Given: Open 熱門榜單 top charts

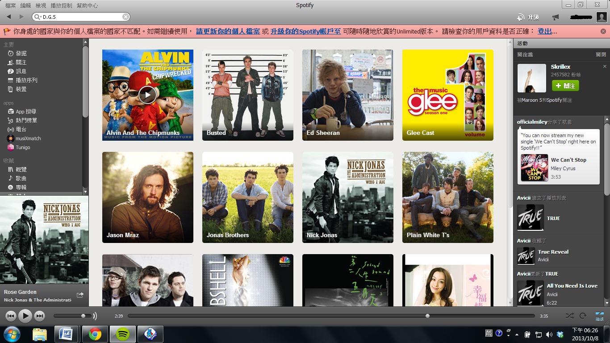Looking at the screenshot, I should 23,120.
